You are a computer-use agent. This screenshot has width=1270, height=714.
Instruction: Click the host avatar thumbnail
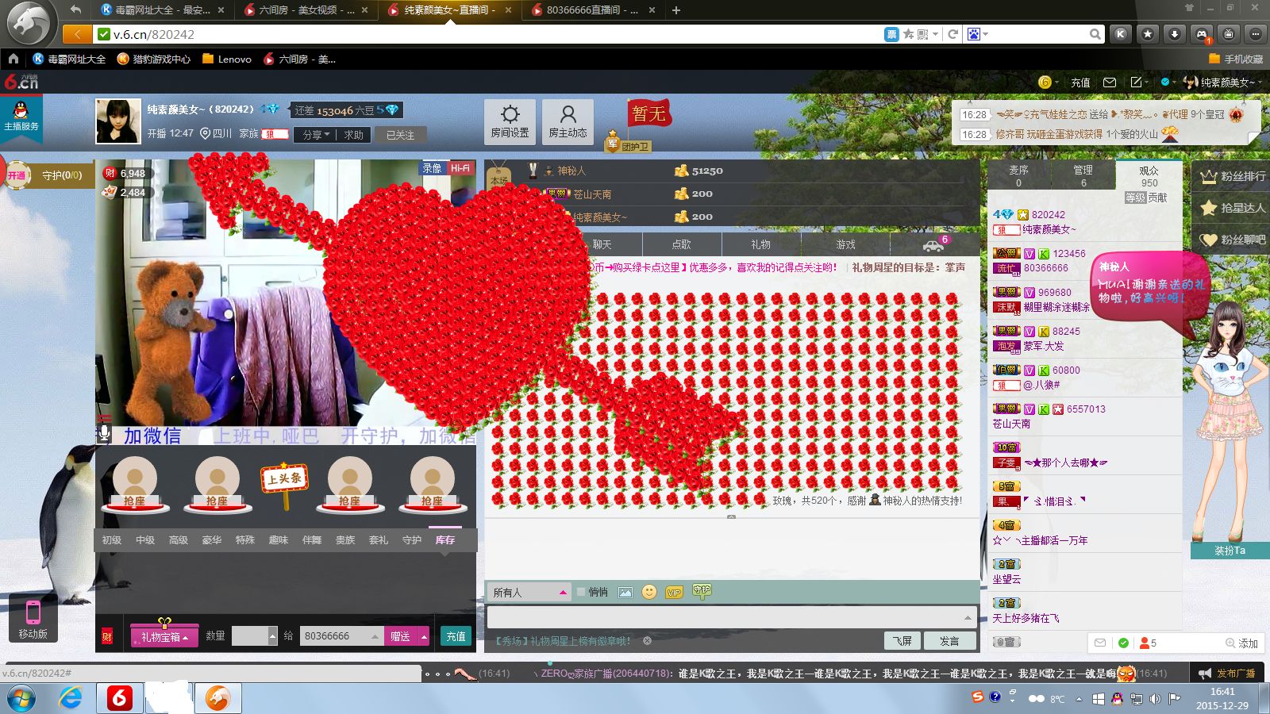coord(118,121)
